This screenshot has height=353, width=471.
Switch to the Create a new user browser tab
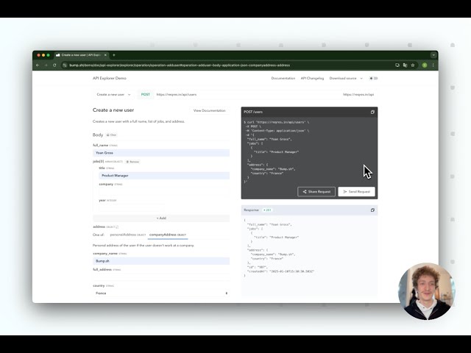(x=81, y=55)
